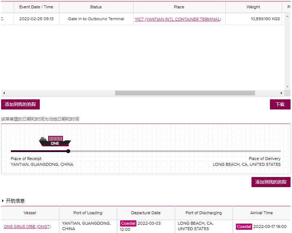The height and width of the screenshot is (233, 292).
Task: Collapse the 开航信息 section triangle
Action: click(3, 201)
